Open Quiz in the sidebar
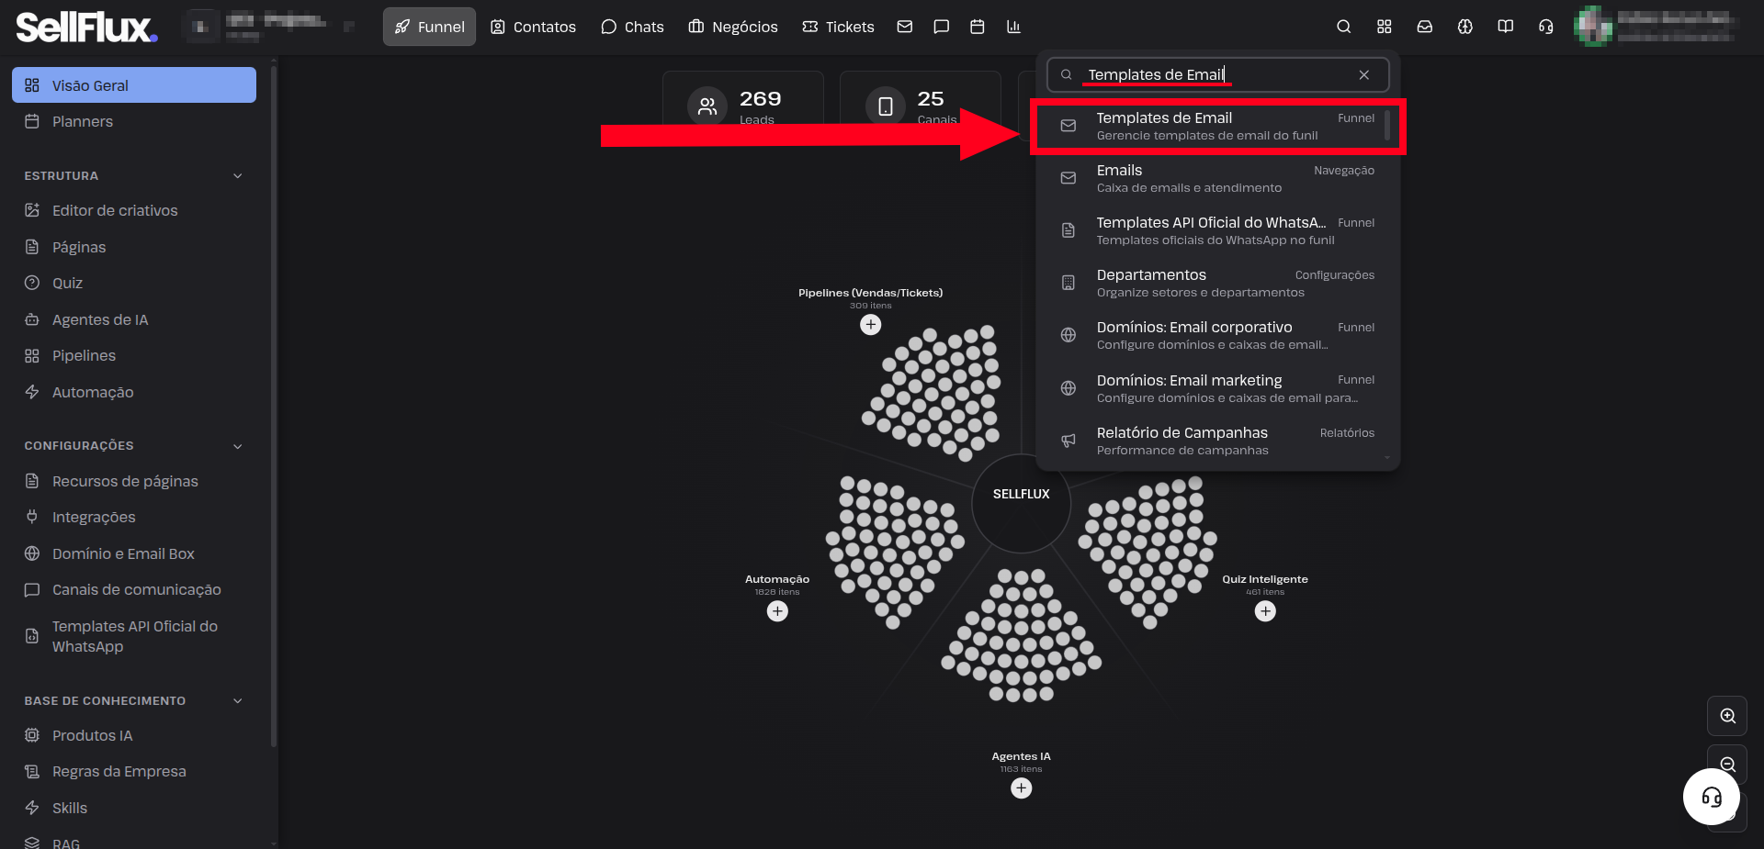Viewport: 1764px width, 849px height. [134, 283]
